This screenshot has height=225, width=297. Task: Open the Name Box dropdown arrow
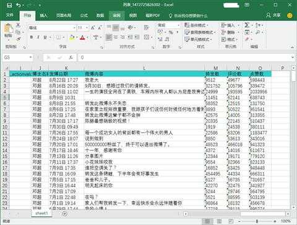30,57
